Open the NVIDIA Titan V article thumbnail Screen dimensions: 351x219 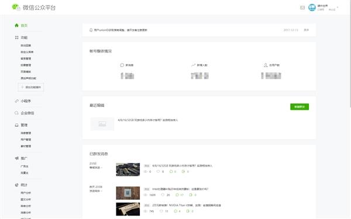coord(128,209)
